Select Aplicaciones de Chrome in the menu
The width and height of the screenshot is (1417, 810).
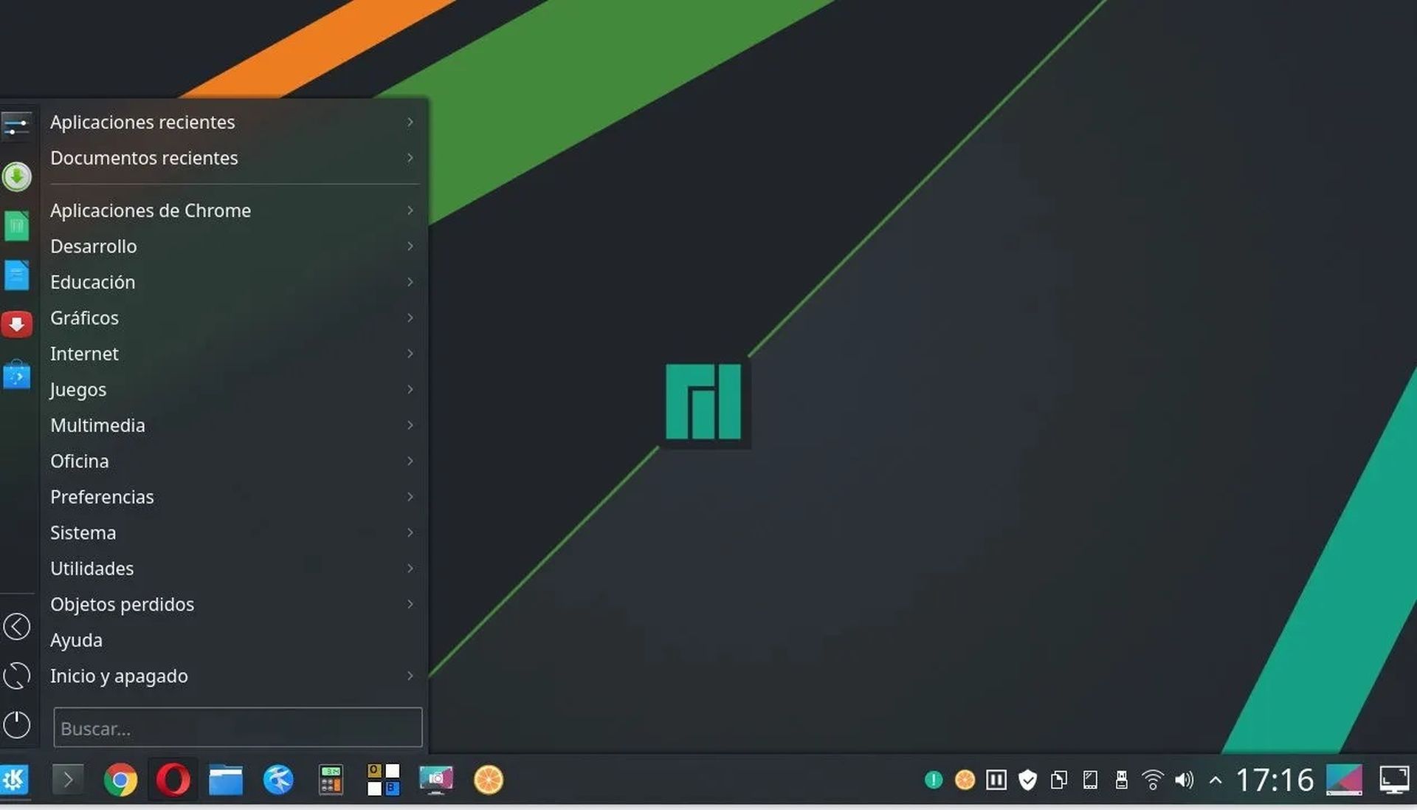click(x=151, y=210)
